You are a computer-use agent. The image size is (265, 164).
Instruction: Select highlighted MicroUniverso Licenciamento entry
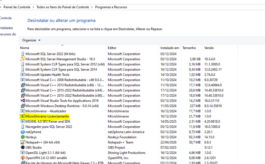[47, 116]
